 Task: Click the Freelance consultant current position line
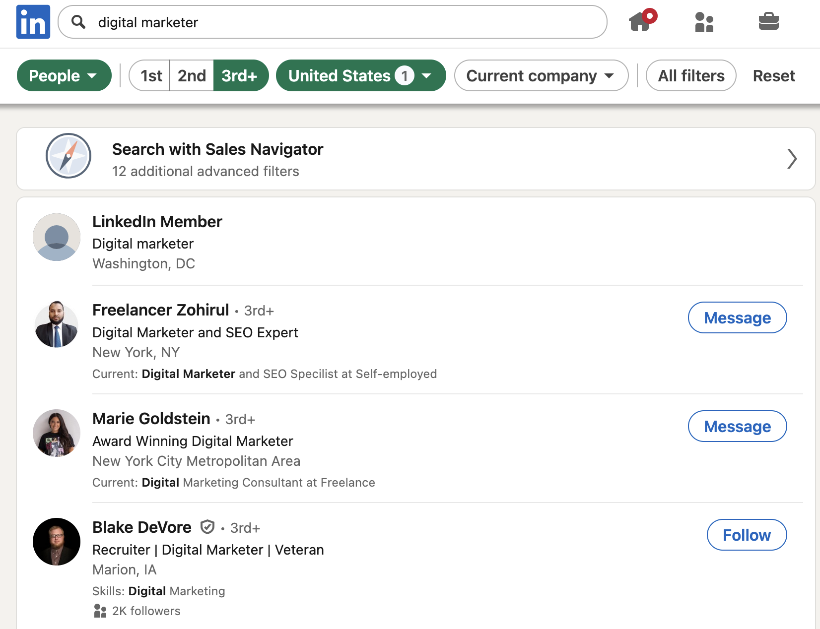pos(233,482)
